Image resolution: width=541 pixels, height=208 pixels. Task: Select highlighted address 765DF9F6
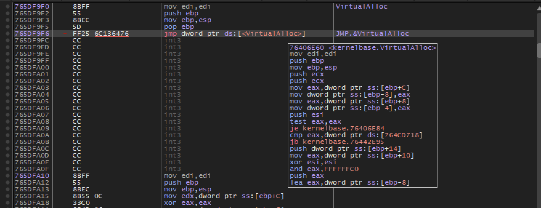(32, 34)
